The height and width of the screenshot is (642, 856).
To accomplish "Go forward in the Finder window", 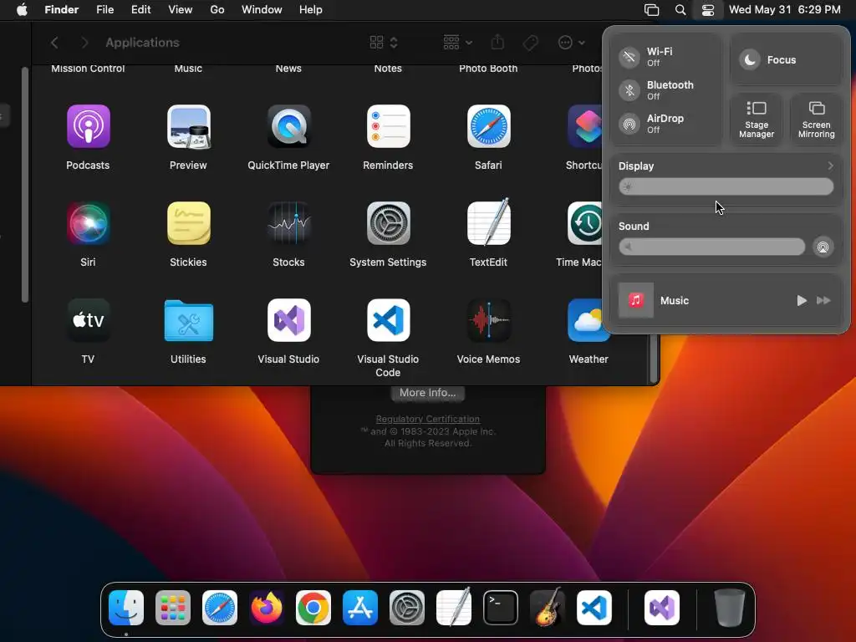I will tap(84, 42).
